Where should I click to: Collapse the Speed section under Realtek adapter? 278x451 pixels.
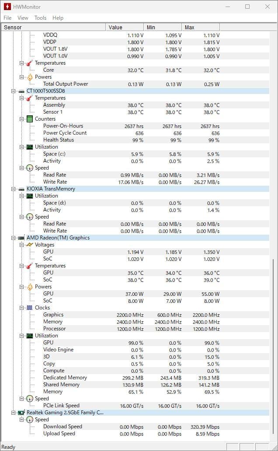[21, 420]
